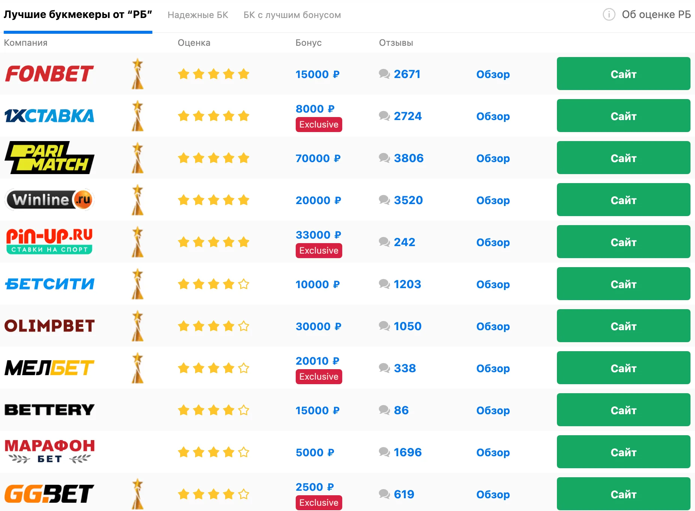Click the Olimpbet 30000 ₽ bonus
Screen dimensions: 695x511
318,326
